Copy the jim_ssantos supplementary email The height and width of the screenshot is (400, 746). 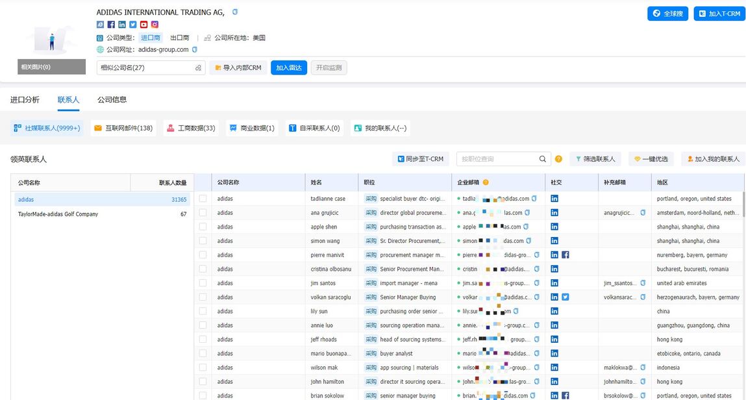tap(643, 283)
